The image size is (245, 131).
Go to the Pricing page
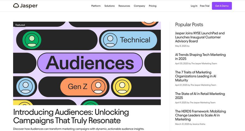click(x=152, y=6)
